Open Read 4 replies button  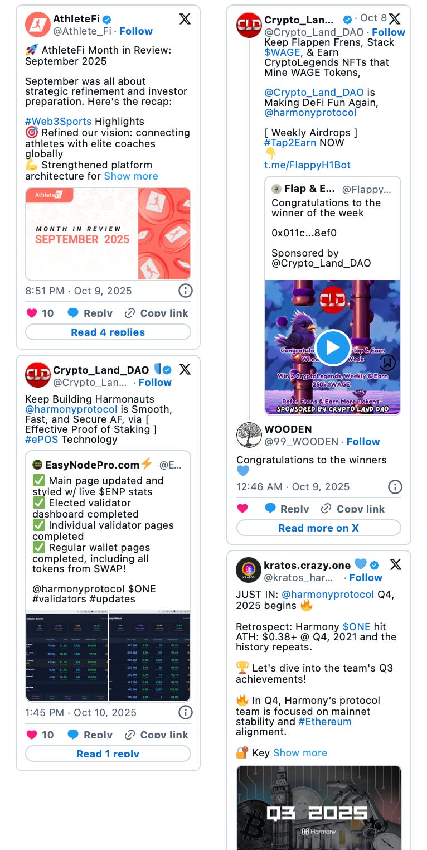[x=108, y=332]
